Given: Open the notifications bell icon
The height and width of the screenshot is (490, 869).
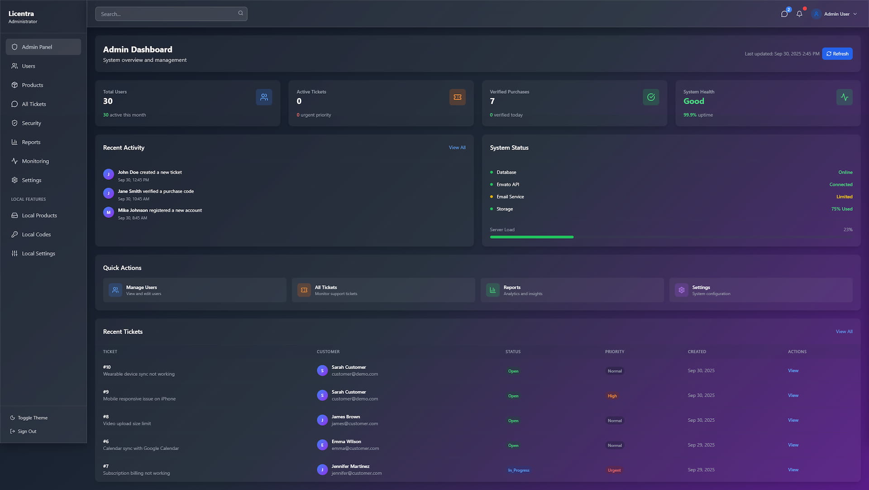Looking at the screenshot, I should [x=799, y=14].
